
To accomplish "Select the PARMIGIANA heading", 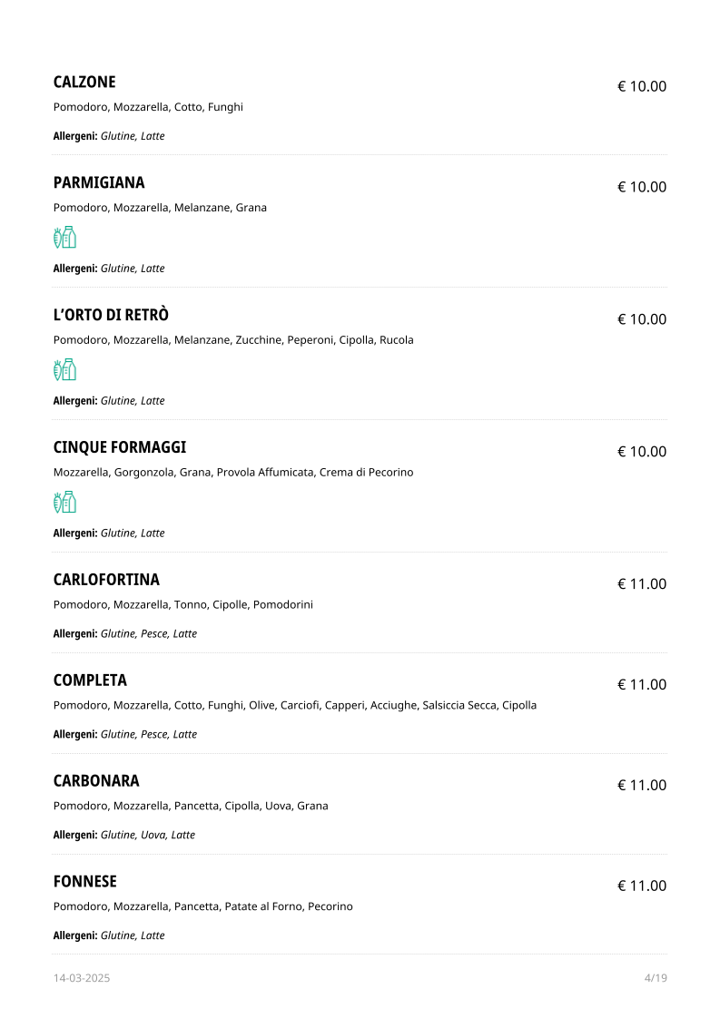I will click(x=99, y=182).
